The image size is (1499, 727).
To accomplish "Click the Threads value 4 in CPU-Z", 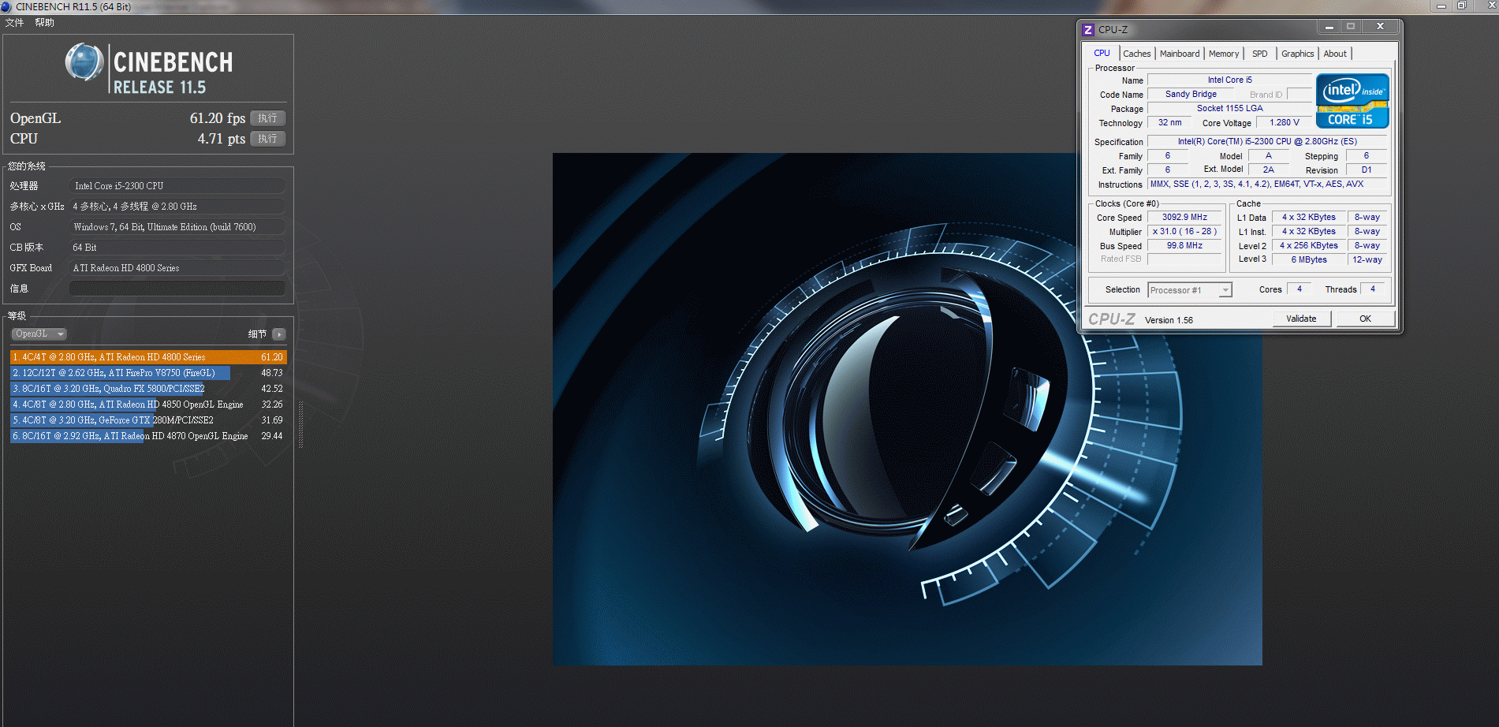I will coord(1372,289).
